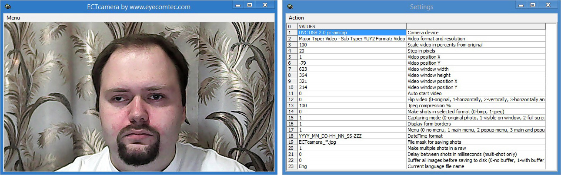Select the 'Delay between shots' value cell

[352, 154]
